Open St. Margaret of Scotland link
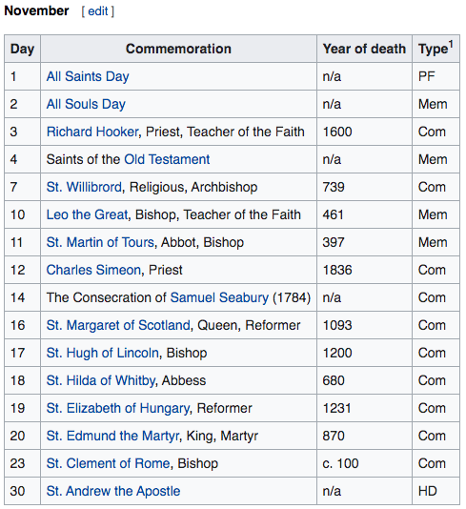Image resolution: width=466 pixels, height=509 pixels. (x=118, y=325)
